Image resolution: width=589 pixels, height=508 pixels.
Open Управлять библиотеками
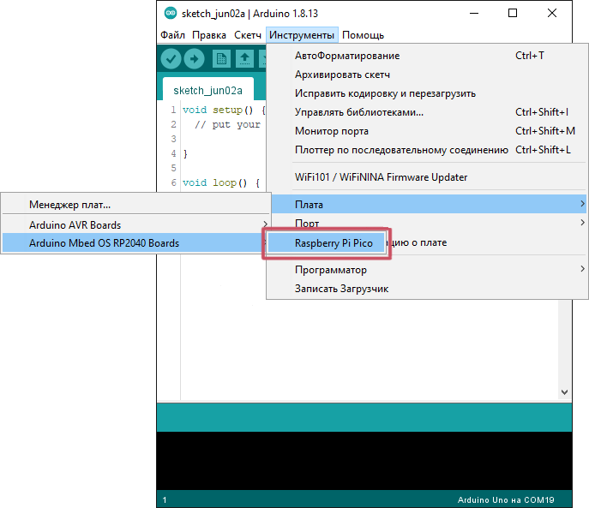(427, 112)
